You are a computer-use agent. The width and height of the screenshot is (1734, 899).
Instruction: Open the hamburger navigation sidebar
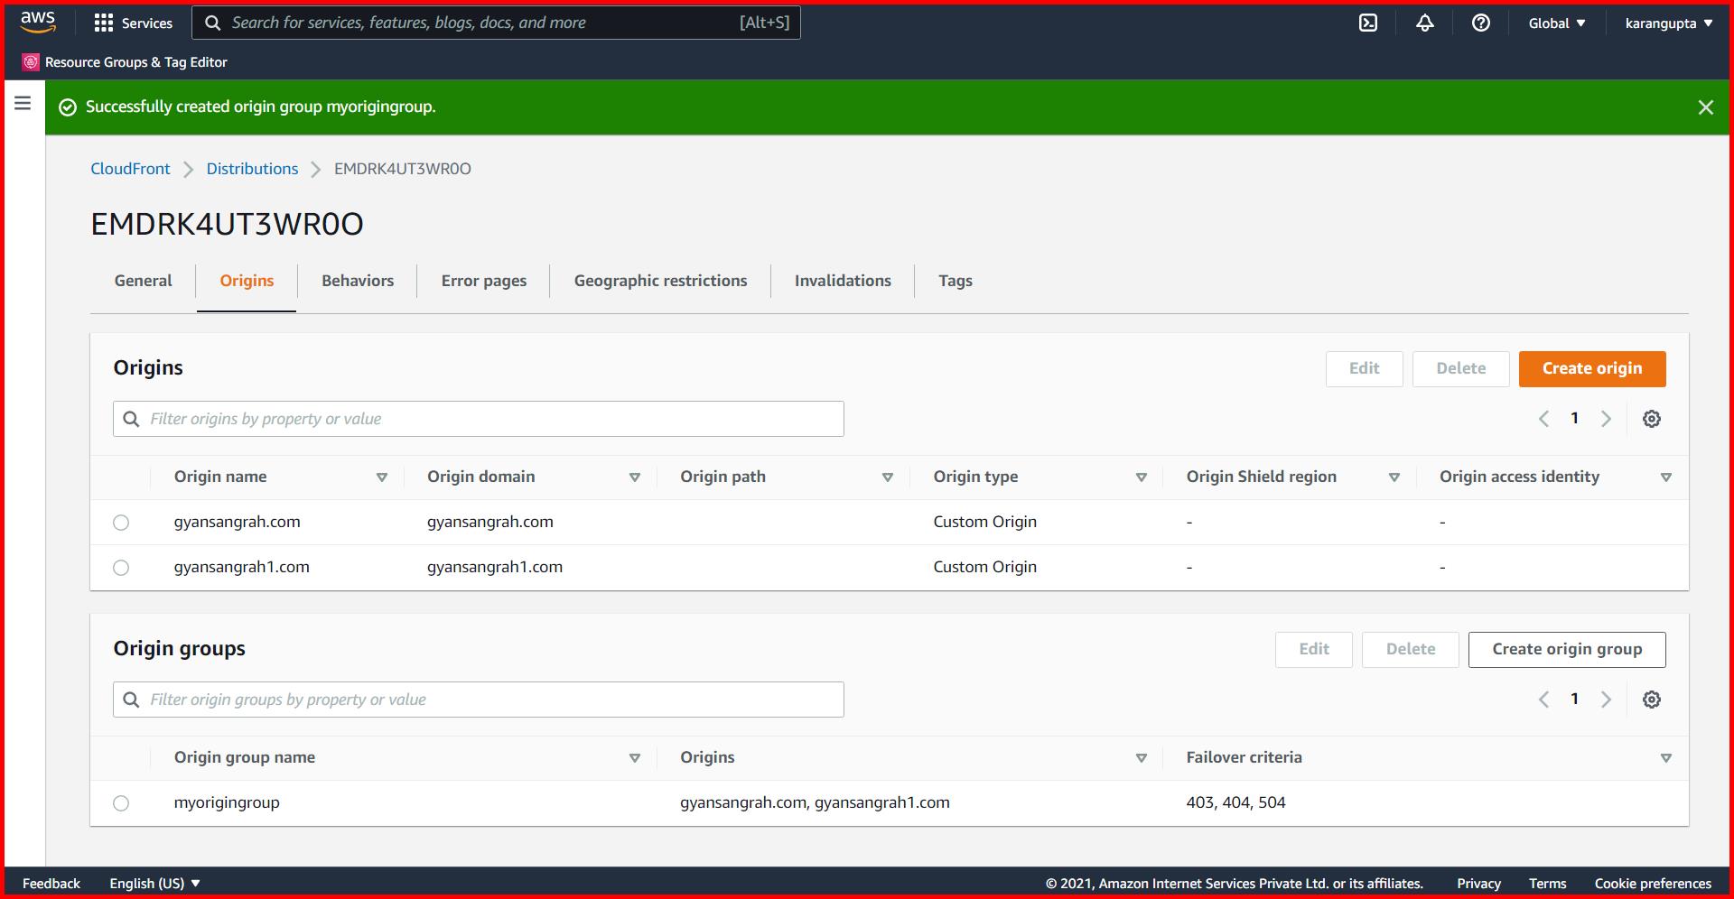click(x=22, y=103)
